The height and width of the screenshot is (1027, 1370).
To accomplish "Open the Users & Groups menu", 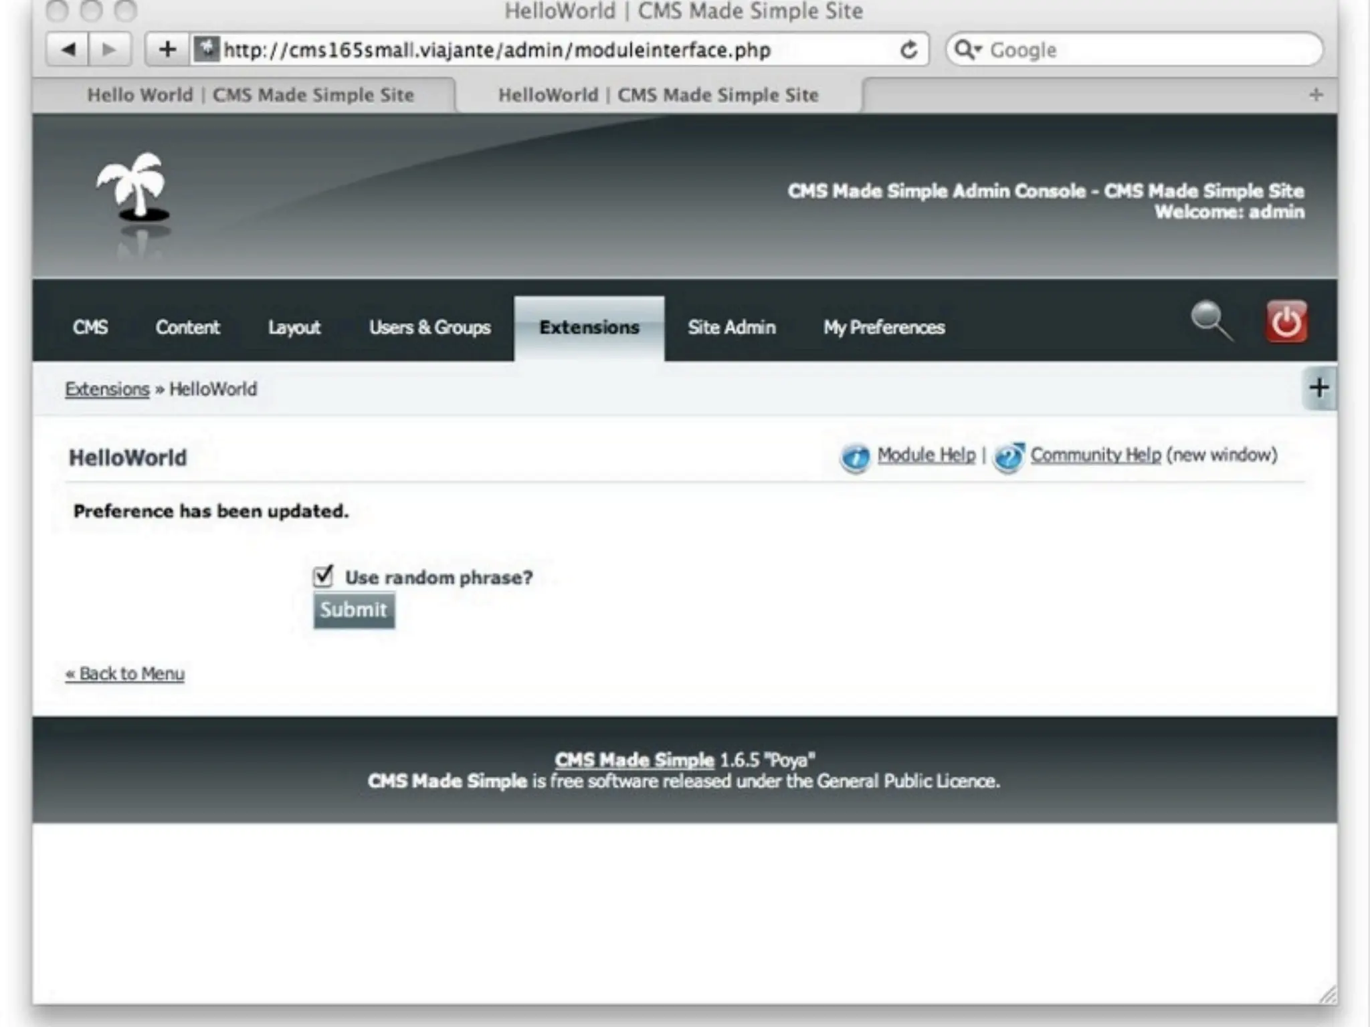I will click(429, 328).
